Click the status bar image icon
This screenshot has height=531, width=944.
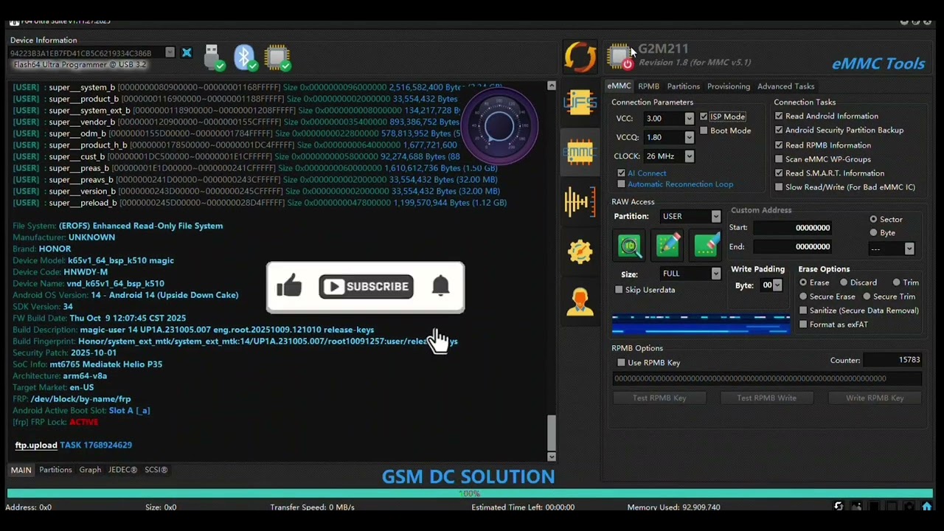(856, 507)
